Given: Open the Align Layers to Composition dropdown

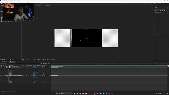Looking at the screenshot, I should (x=164, y=9).
